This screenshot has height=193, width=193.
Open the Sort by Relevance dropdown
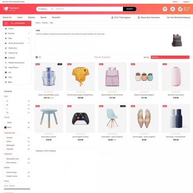[x=170, y=57]
